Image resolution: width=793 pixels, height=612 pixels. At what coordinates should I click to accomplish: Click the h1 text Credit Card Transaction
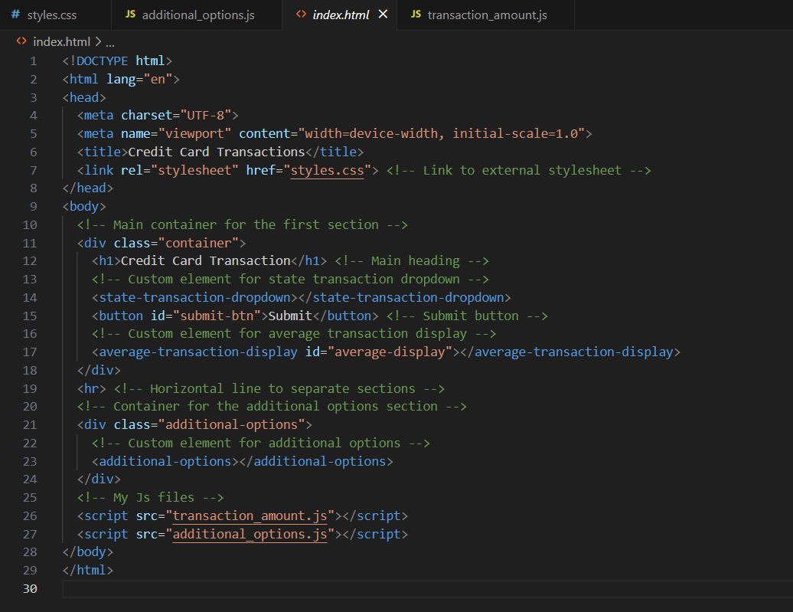205,260
